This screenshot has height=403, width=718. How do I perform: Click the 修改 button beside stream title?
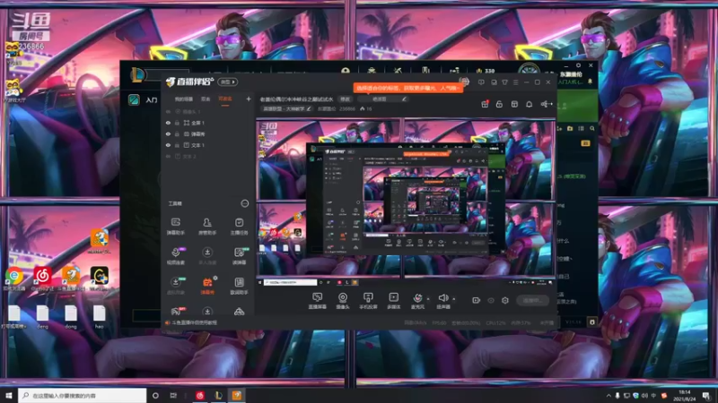click(x=345, y=99)
